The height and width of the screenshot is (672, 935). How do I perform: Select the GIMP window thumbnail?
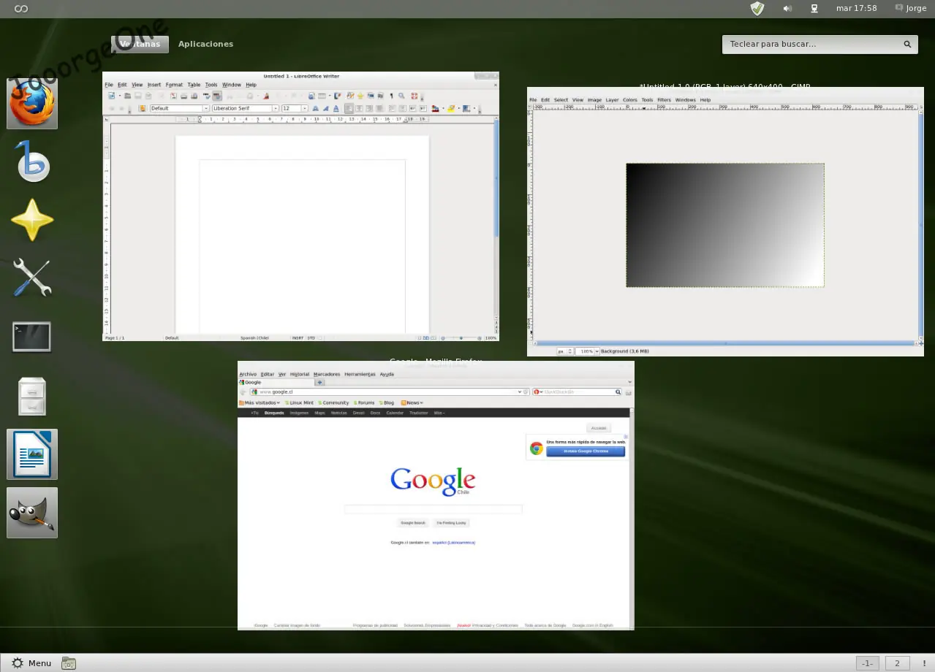pyautogui.click(x=725, y=222)
